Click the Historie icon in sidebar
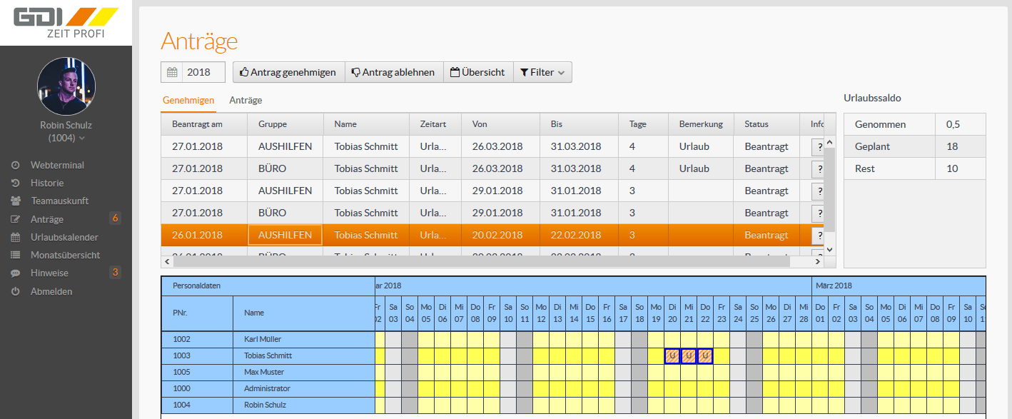The image size is (1012, 419). (x=15, y=183)
